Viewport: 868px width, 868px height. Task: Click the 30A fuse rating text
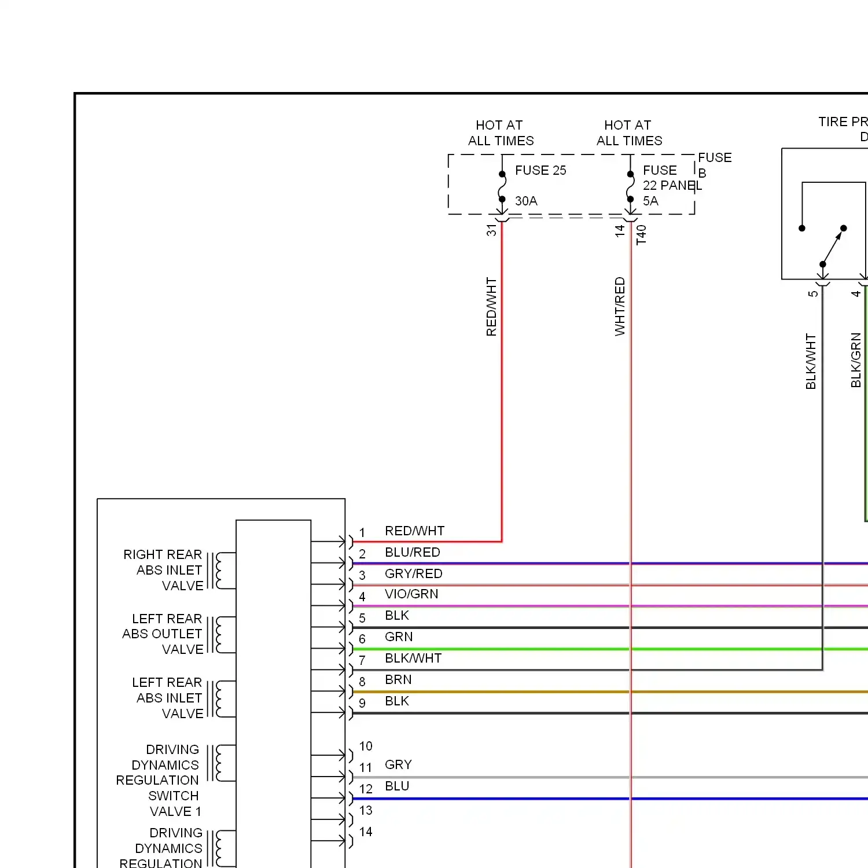(526, 201)
